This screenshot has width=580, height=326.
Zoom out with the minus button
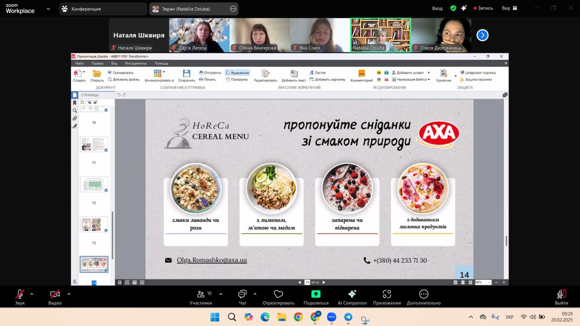[x=497, y=282]
